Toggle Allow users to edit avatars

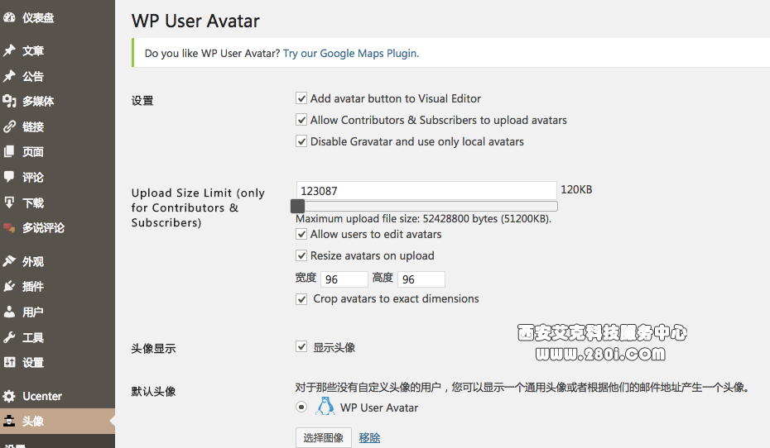tap(301, 234)
